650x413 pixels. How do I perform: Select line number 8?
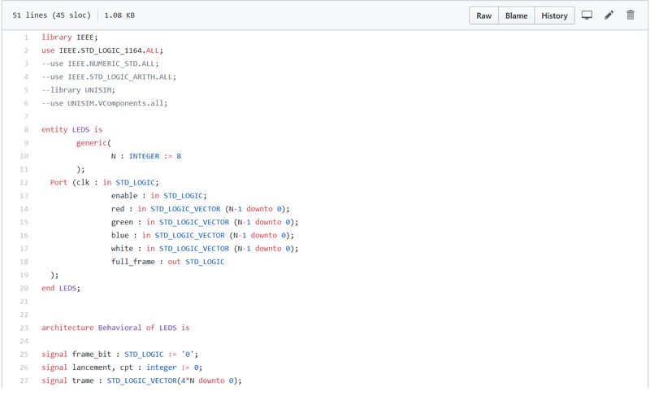[25, 130]
